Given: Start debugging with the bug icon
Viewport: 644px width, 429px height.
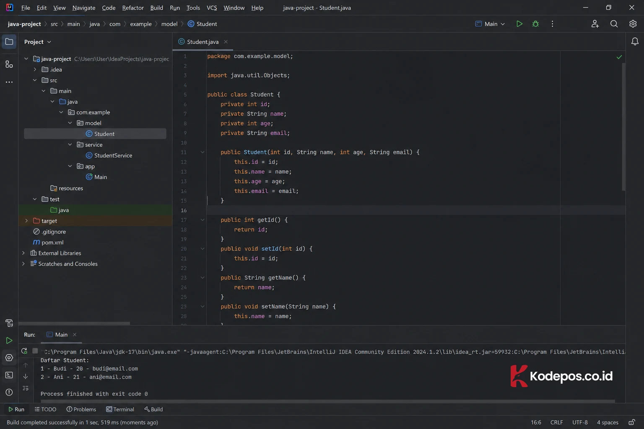Looking at the screenshot, I should [535, 24].
